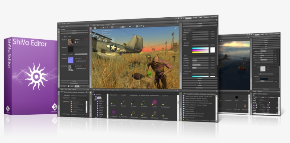Image resolution: width=290 pixels, height=143 pixels.
Task: Click the Play button in Material Editor
Action: click(64, 86)
